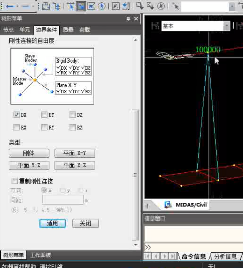Select the 边界条件 tab

point(46,30)
